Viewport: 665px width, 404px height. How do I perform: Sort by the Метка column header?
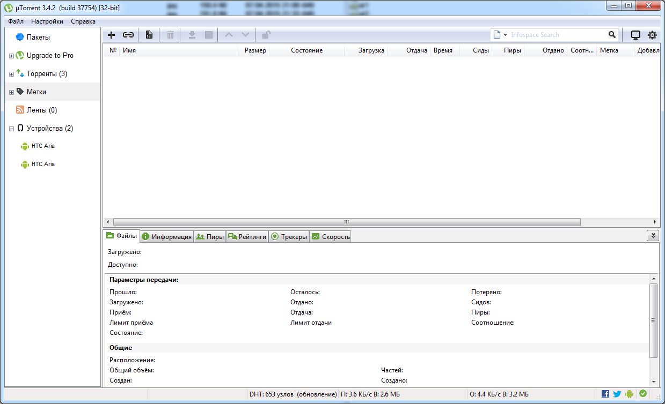615,50
